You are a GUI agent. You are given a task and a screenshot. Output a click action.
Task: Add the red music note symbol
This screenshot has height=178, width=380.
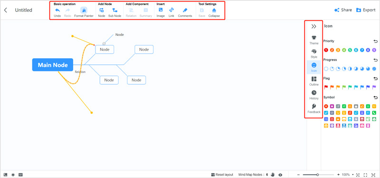pos(350,113)
